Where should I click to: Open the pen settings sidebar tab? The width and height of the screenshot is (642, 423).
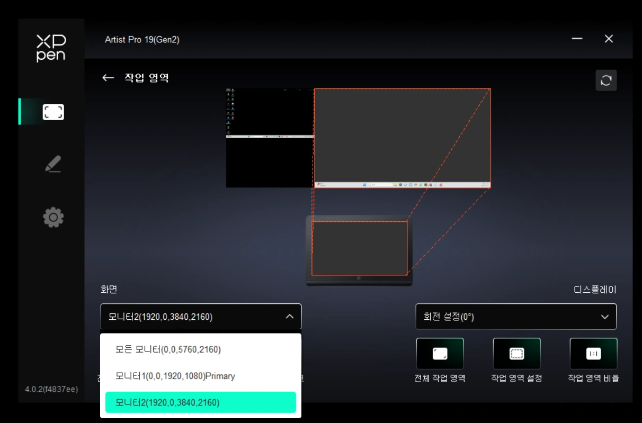[x=53, y=164]
